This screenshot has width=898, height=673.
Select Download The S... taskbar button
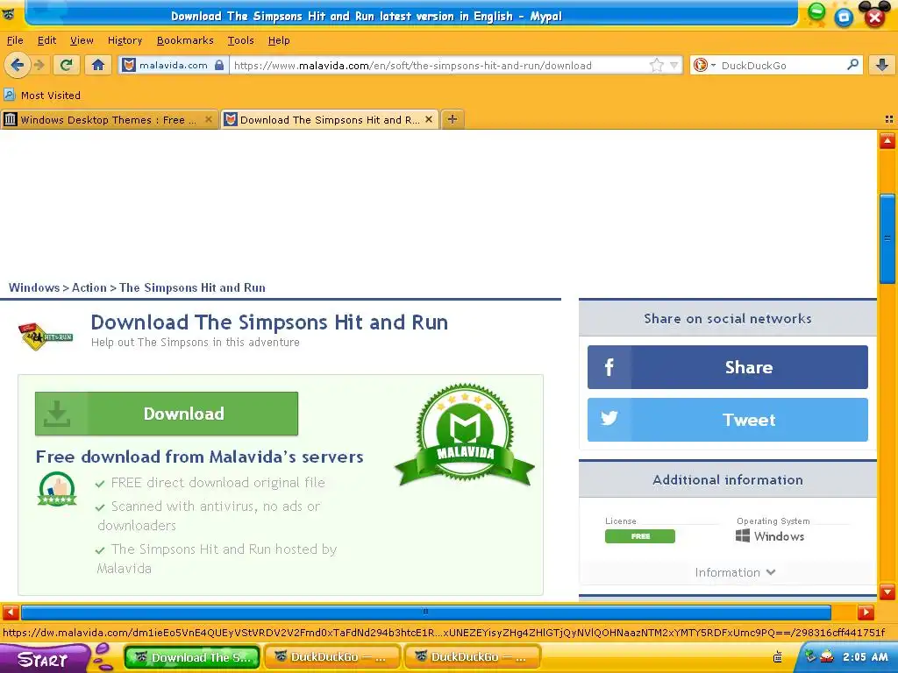[x=192, y=657]
